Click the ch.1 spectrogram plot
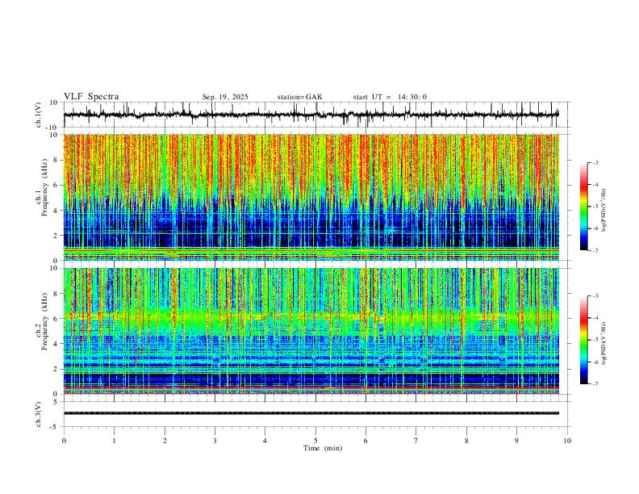The height and width of the screenshot is (494, 639). click(311, 197)
